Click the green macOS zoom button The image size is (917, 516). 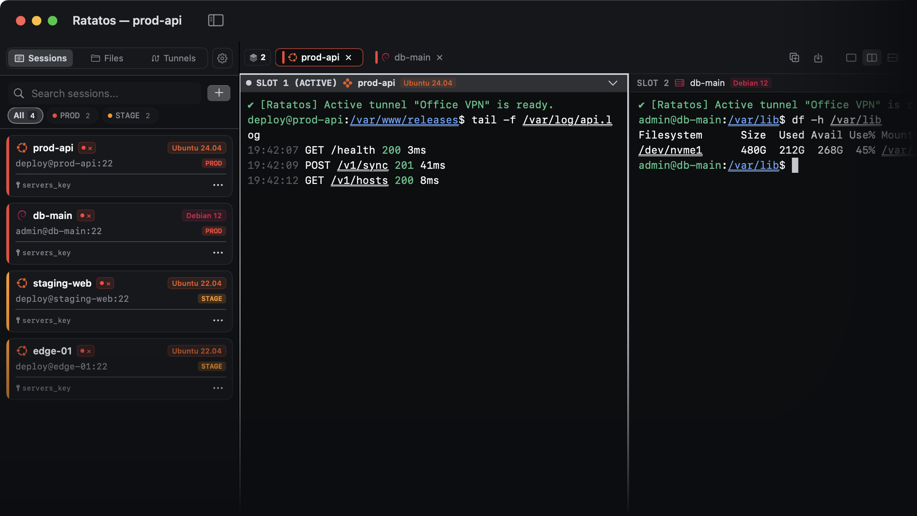click(53, 21)
